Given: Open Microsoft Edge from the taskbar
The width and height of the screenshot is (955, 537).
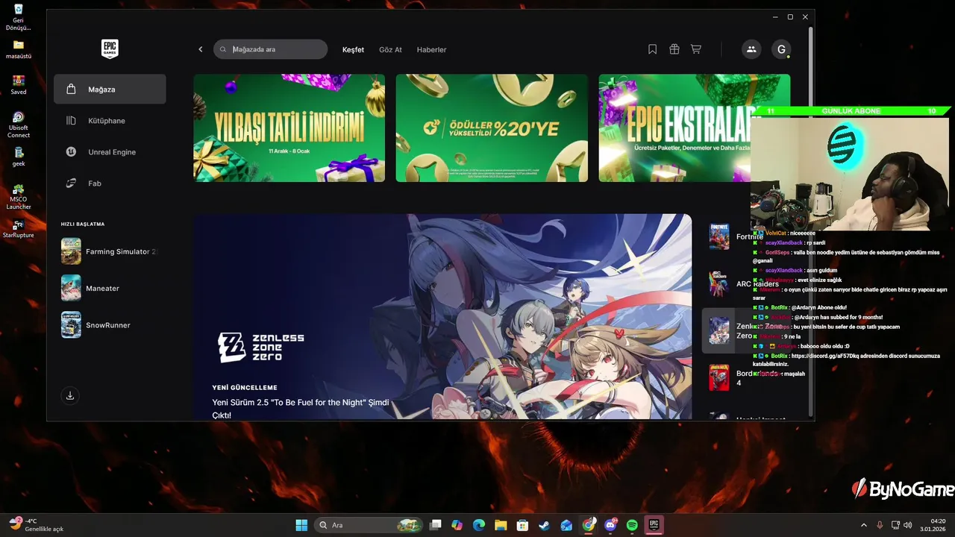Looking at the screenshot, I should (479, 525).
